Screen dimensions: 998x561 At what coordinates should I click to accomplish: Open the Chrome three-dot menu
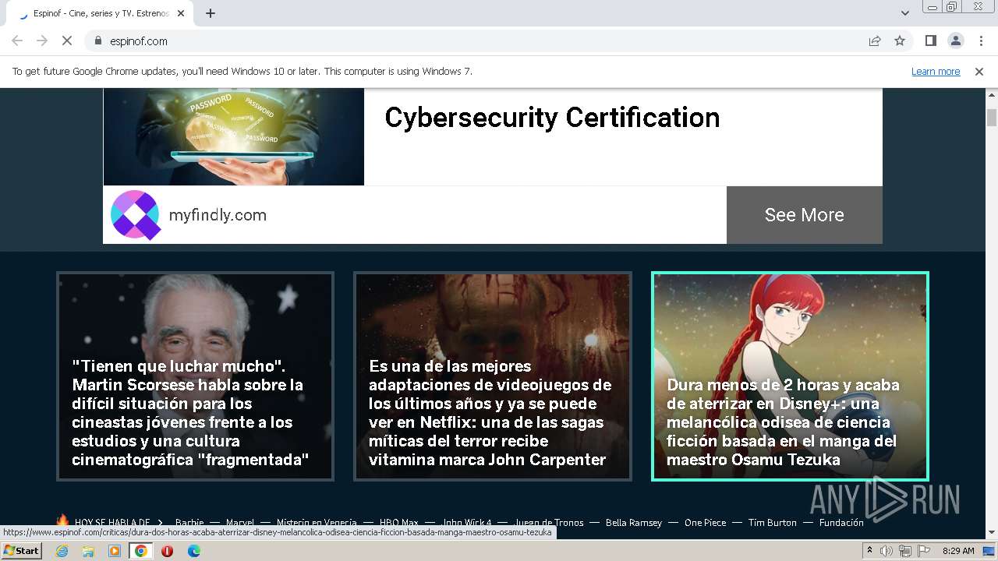pos(979,41)
